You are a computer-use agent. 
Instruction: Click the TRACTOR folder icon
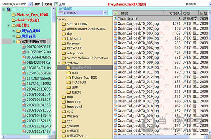click(x=69, y=82)
